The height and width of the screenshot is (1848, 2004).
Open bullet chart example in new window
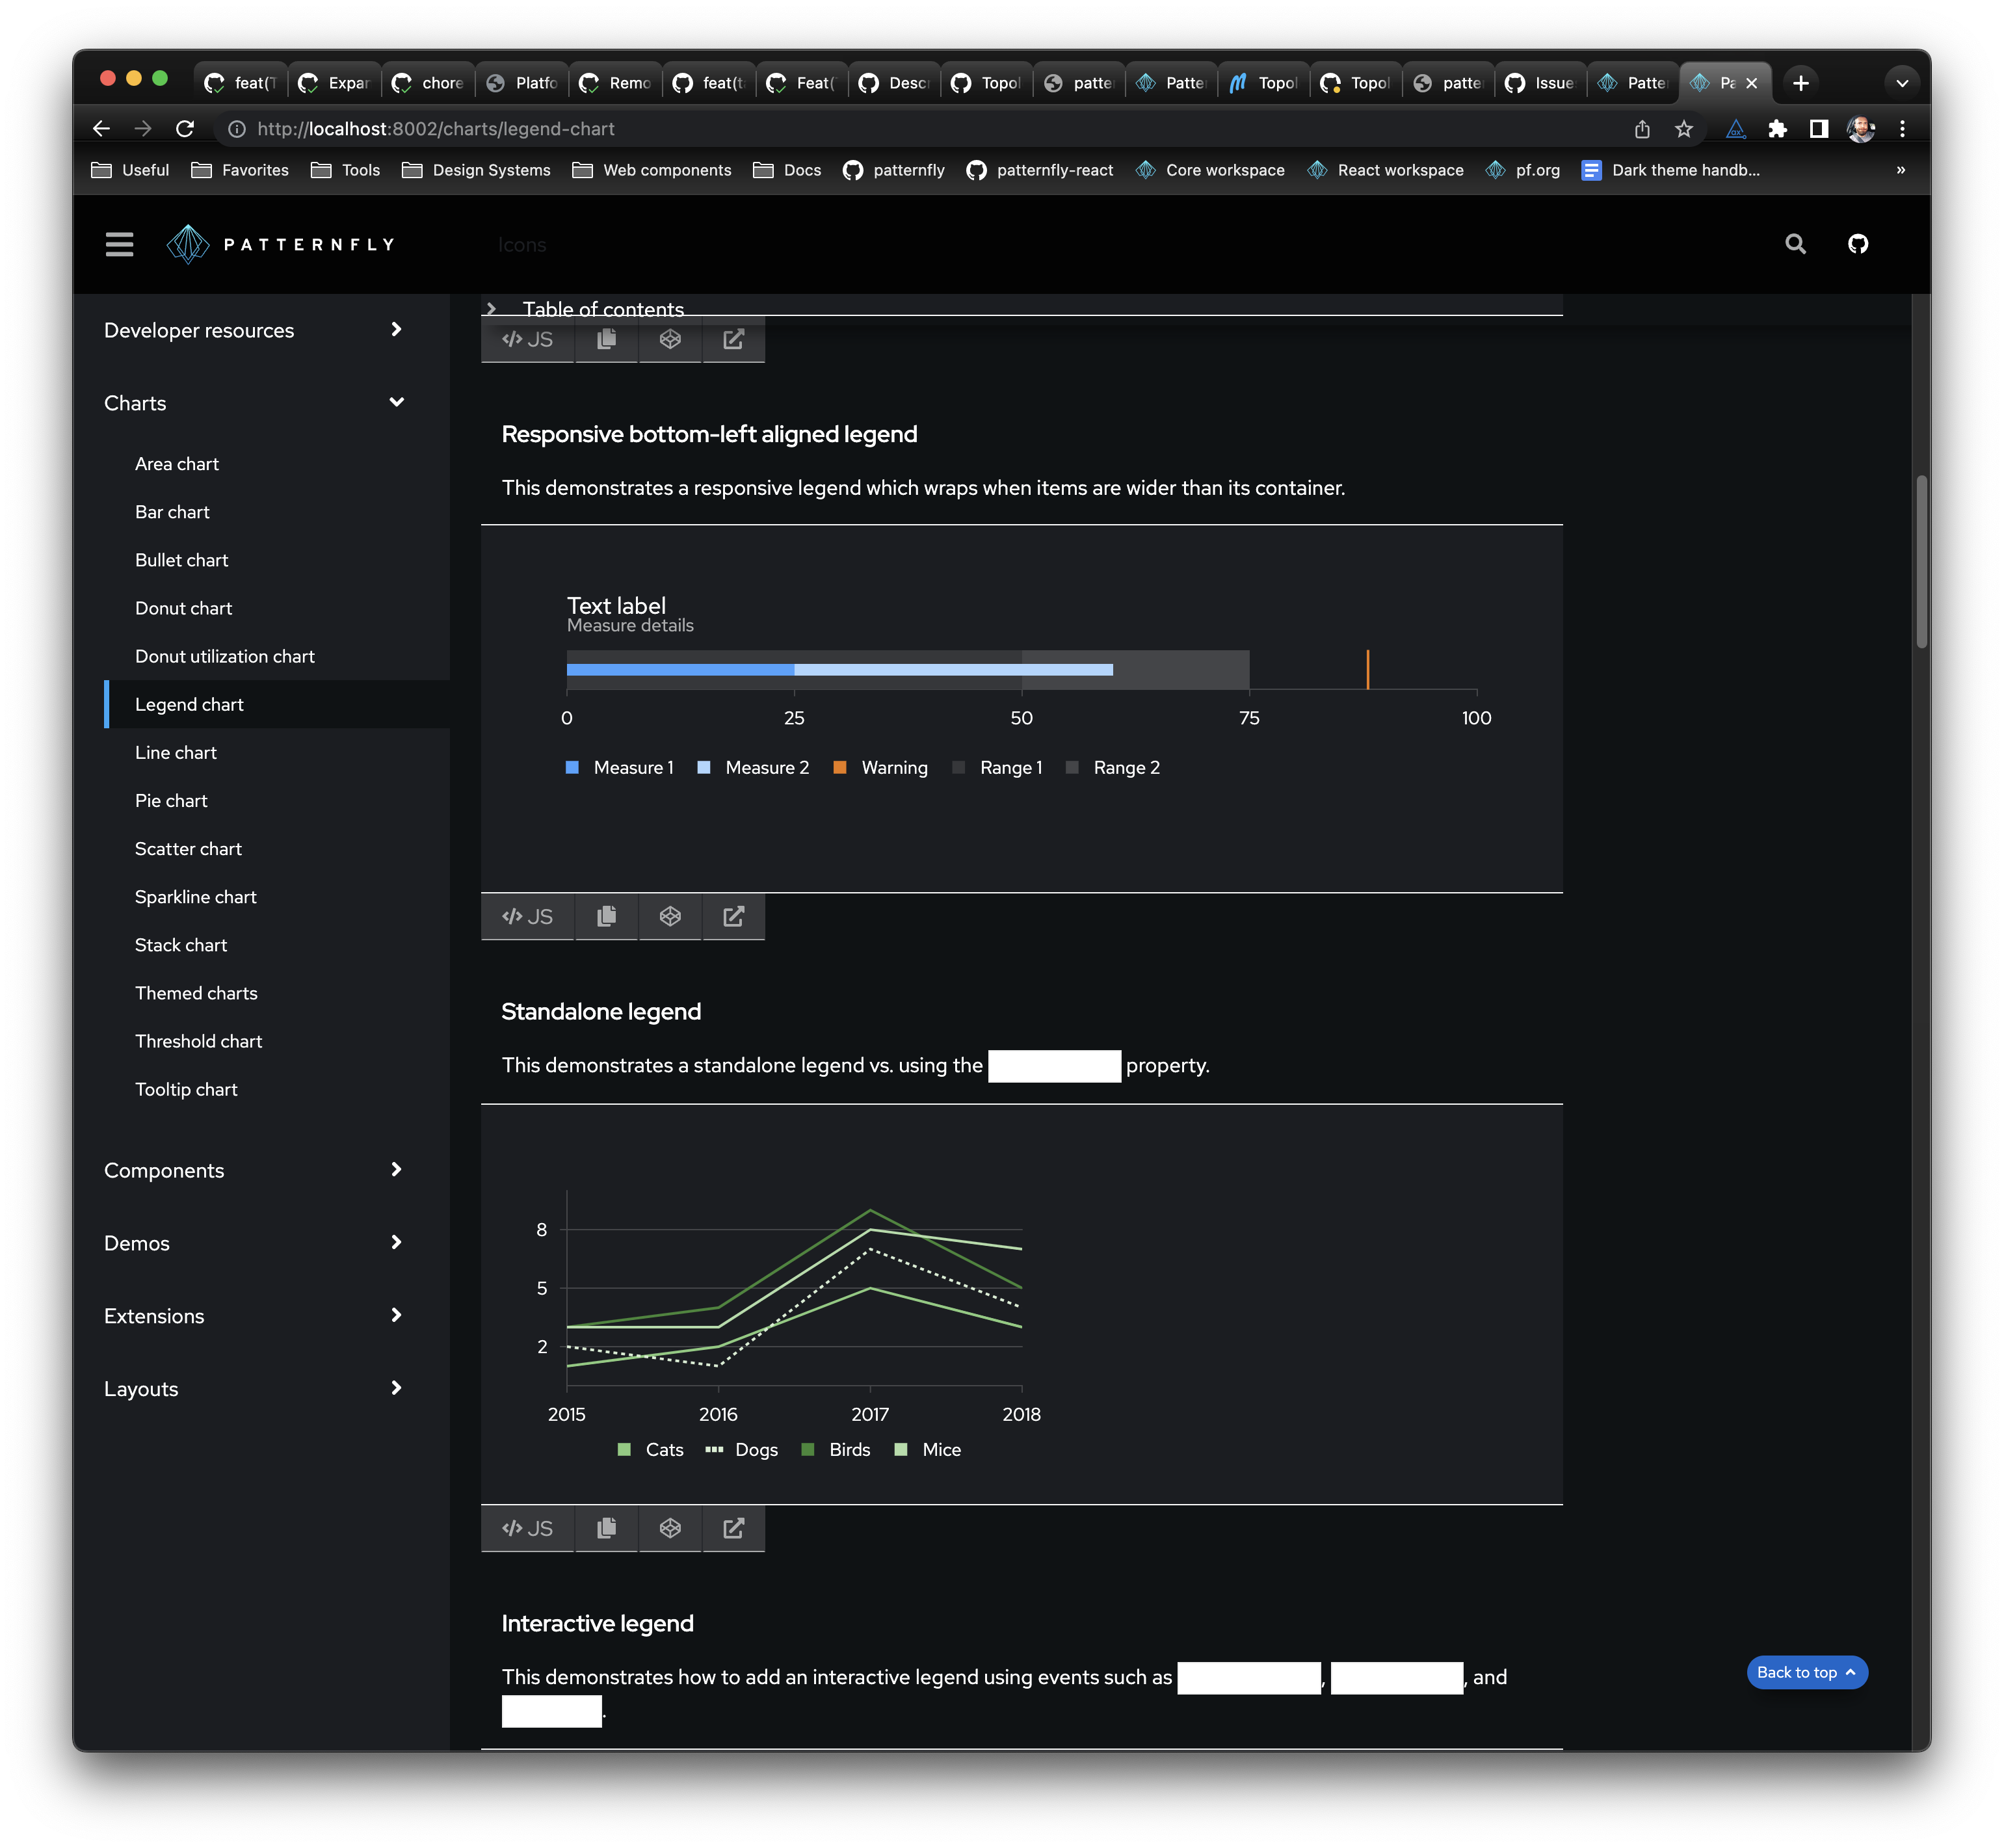coord(733,916)
